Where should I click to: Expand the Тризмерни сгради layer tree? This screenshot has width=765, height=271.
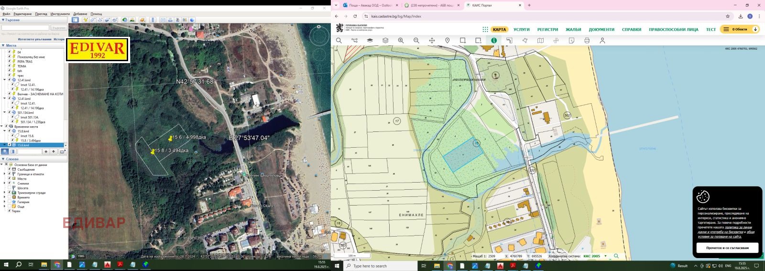click(x=4, y=193)
